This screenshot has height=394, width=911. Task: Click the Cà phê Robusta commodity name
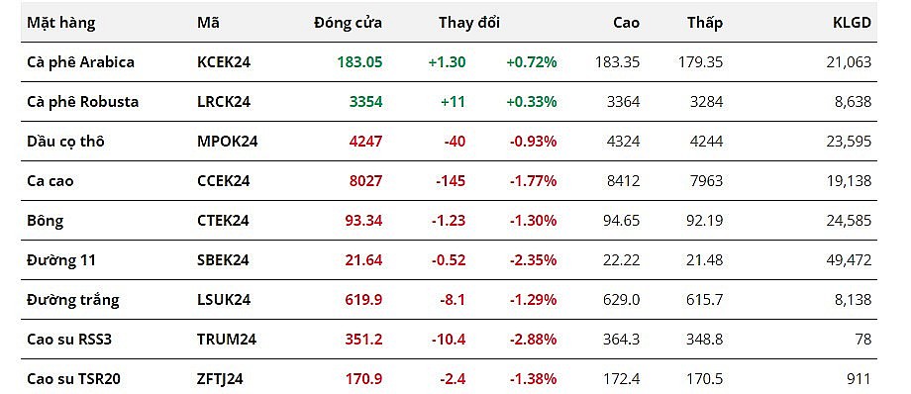[x=82, y=102]
